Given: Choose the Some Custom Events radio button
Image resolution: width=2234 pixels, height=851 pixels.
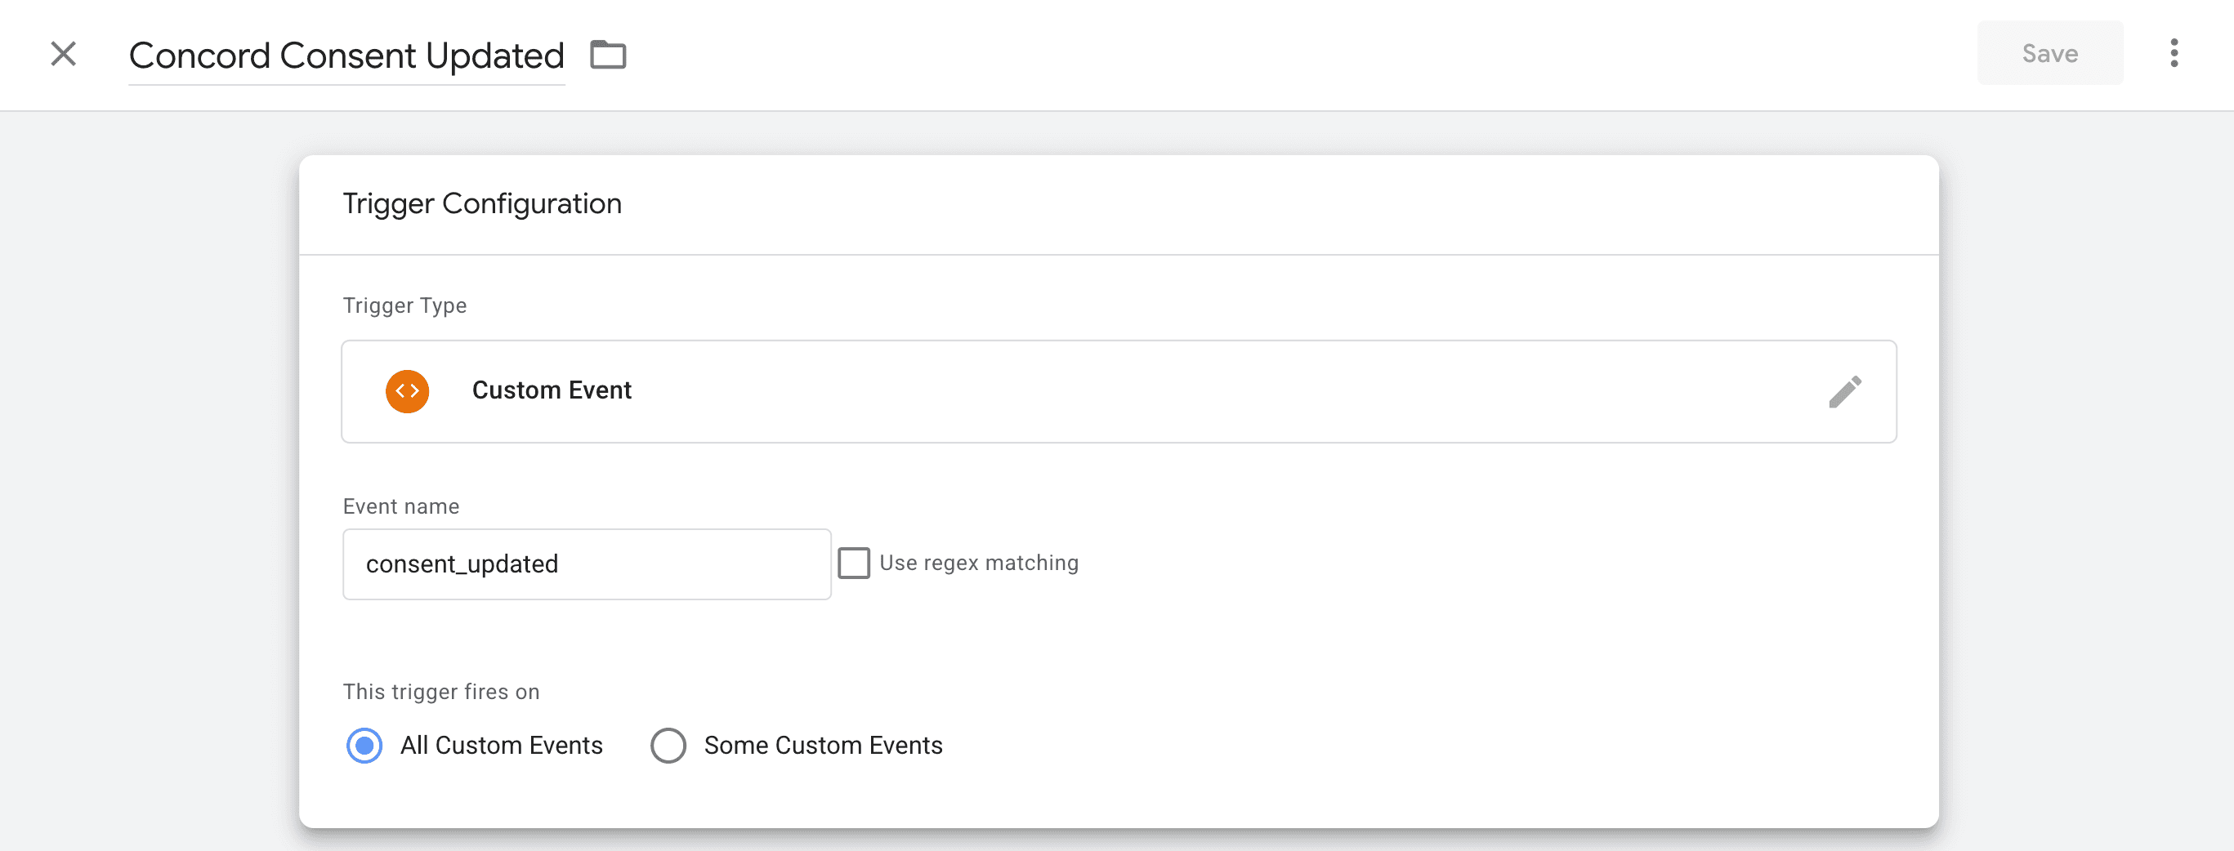Looking at the screenshot, I should click(668, 746).
